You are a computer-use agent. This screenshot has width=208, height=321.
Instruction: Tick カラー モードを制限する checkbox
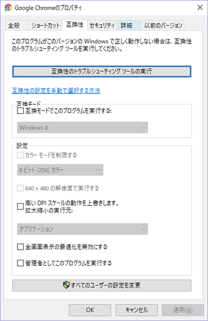pos(20,155)
